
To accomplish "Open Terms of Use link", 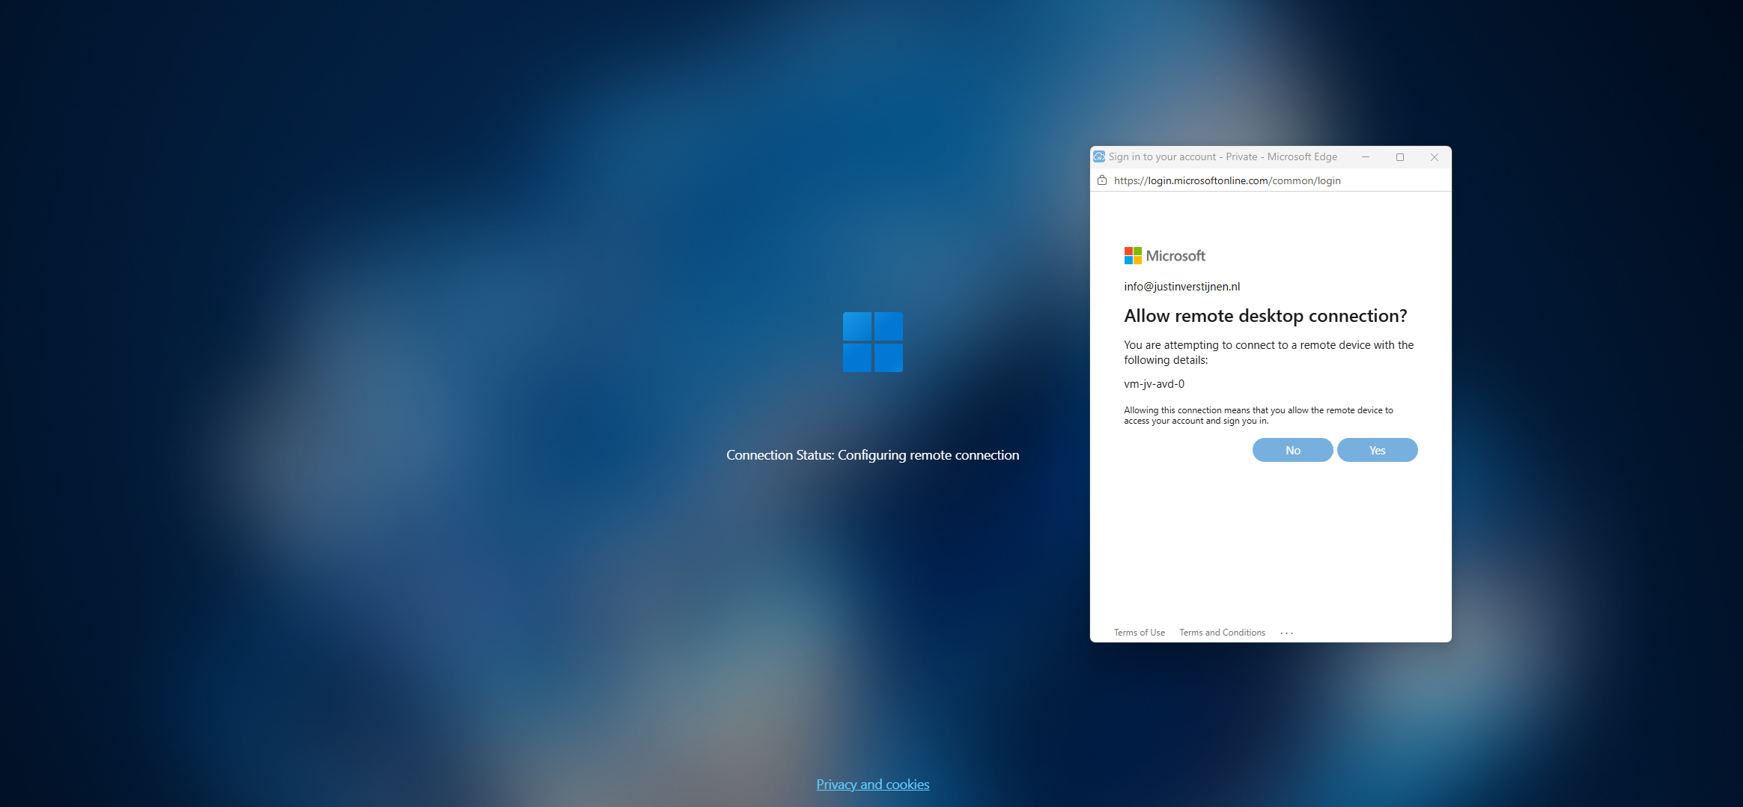I will (x=1139, y=633).
